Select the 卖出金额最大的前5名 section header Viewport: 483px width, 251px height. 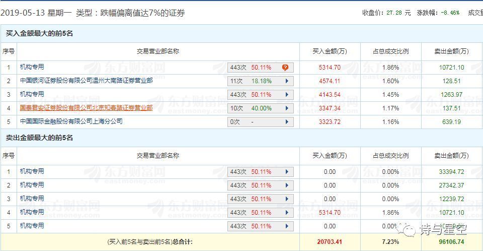point(39,138)
